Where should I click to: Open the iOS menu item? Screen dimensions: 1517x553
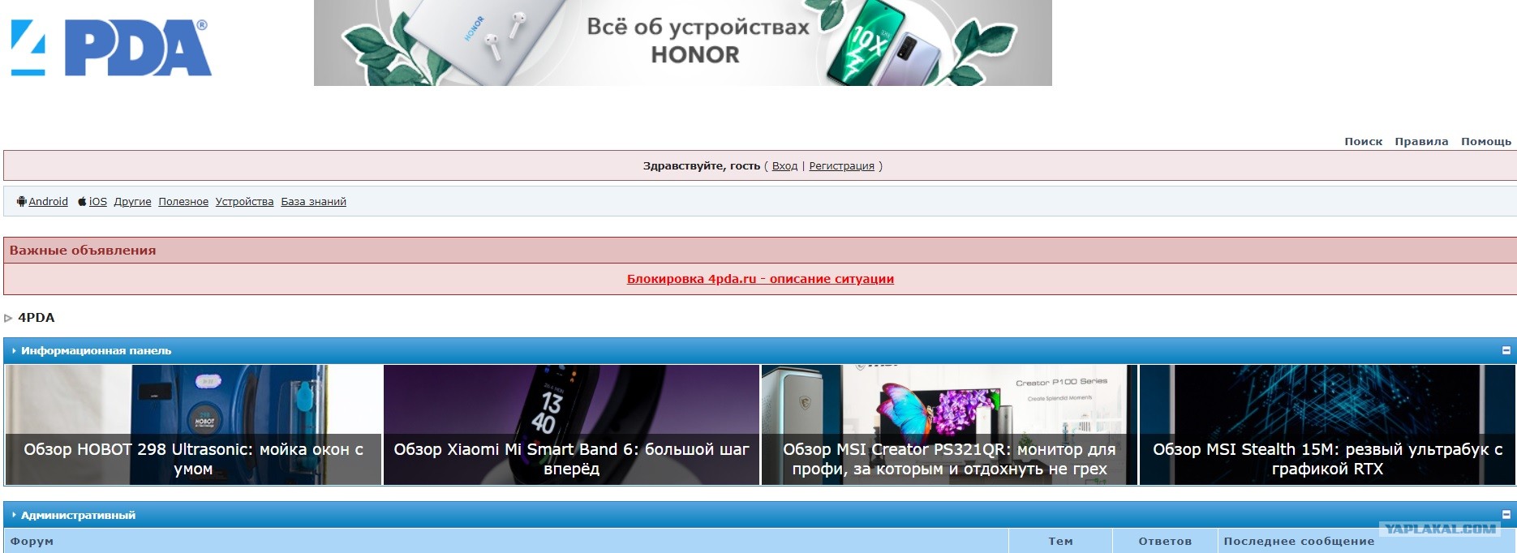pyautogui.click(x=97, y=202)
